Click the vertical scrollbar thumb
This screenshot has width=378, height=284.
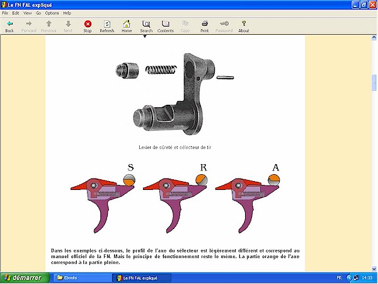374,83
